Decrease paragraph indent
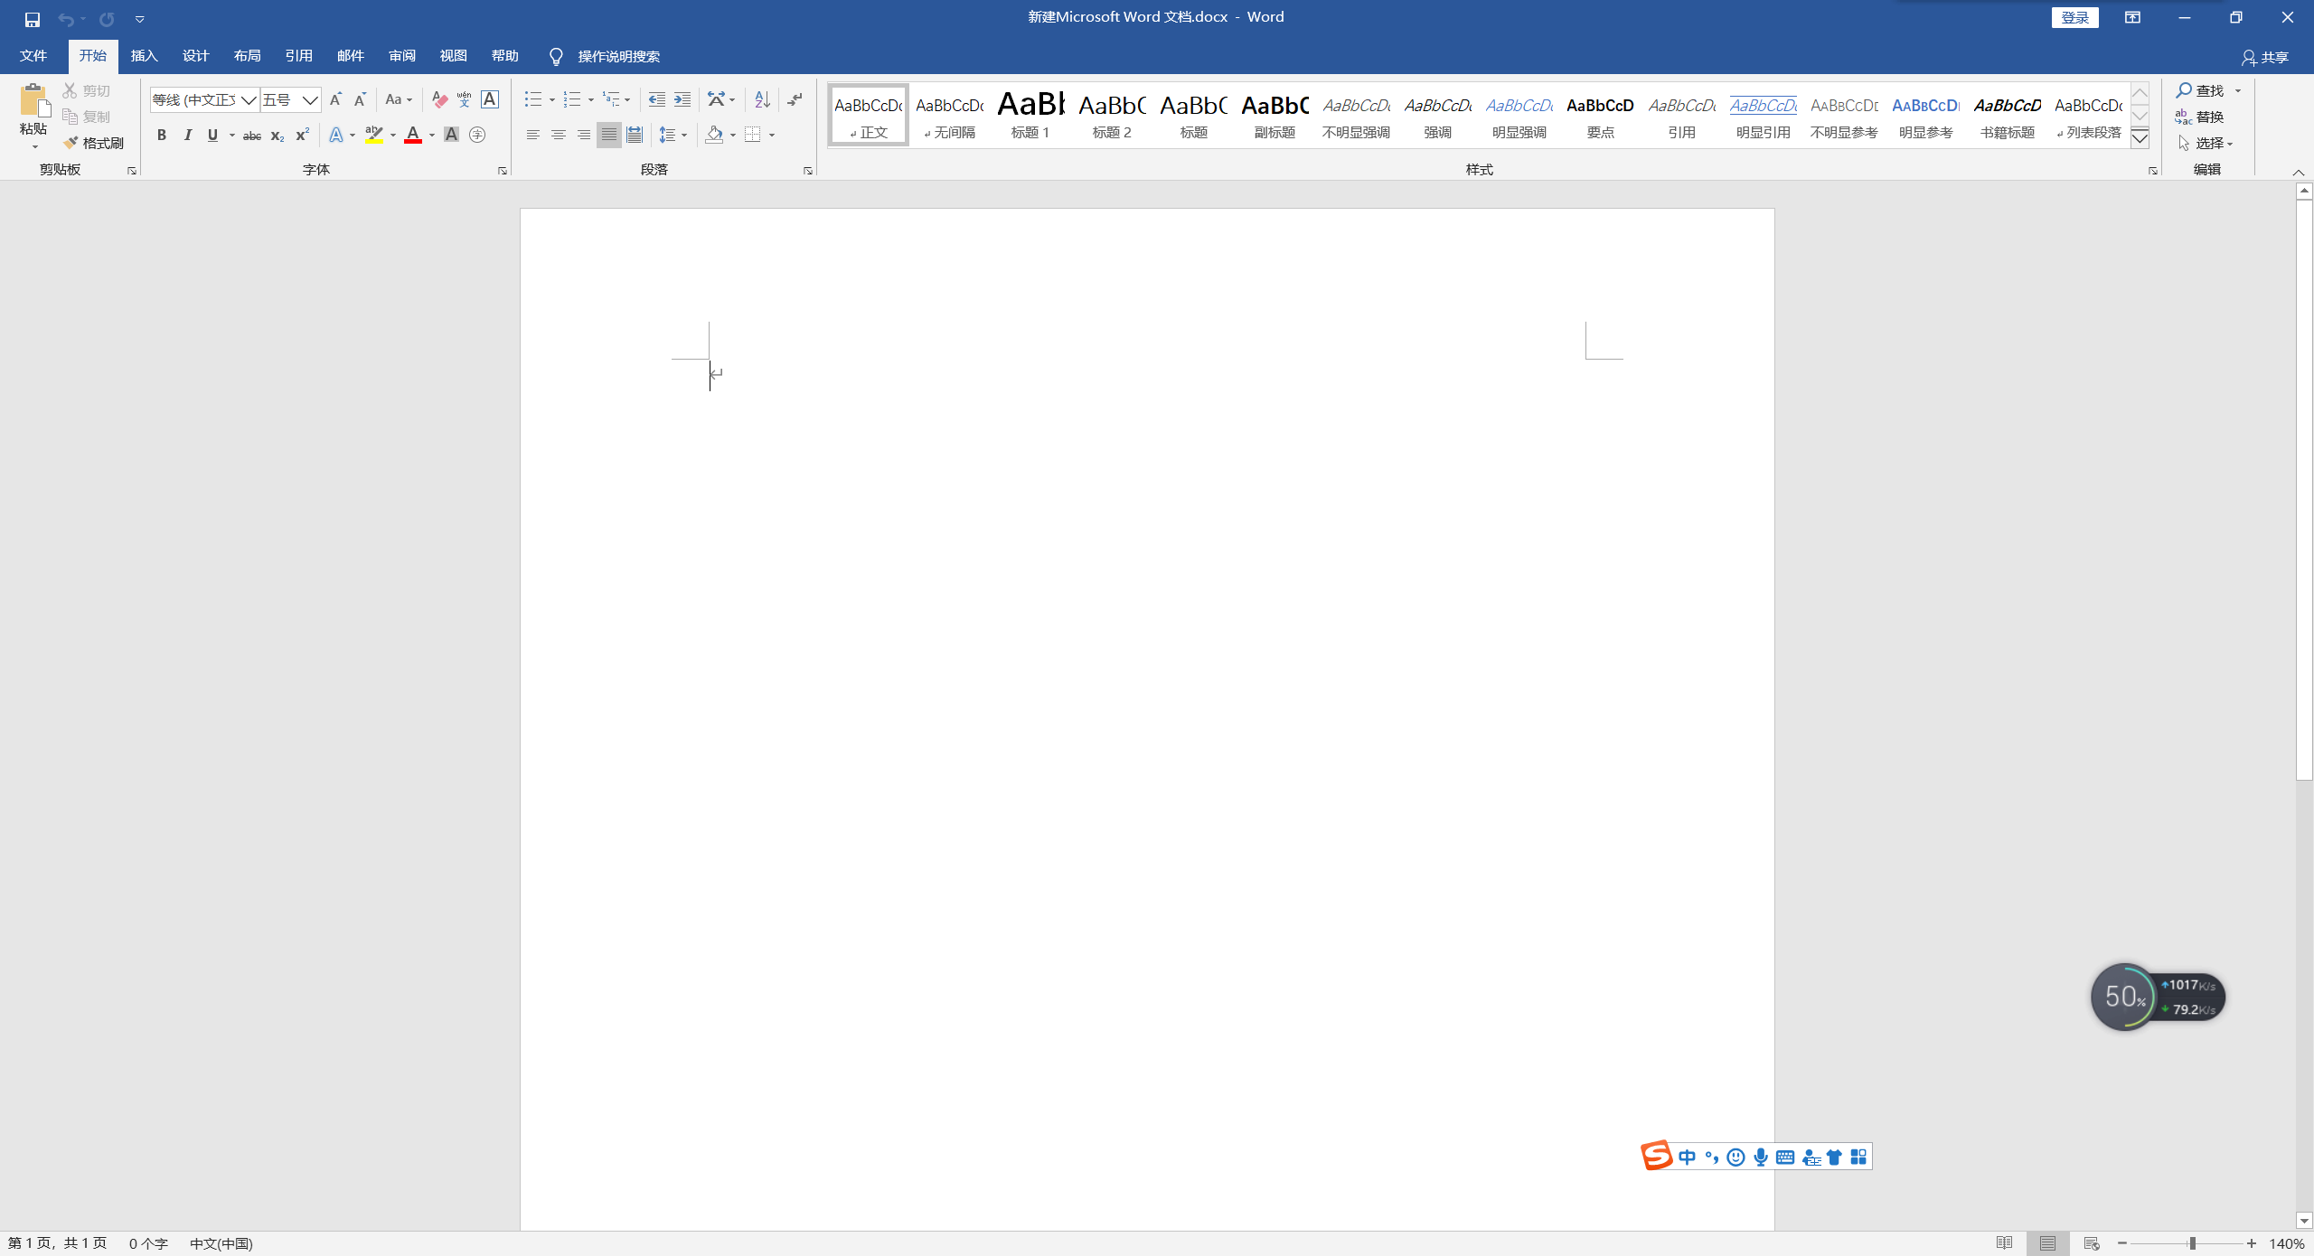Image resolution: width=2314 pixels, height=1256 pixels. pos(657,99)
